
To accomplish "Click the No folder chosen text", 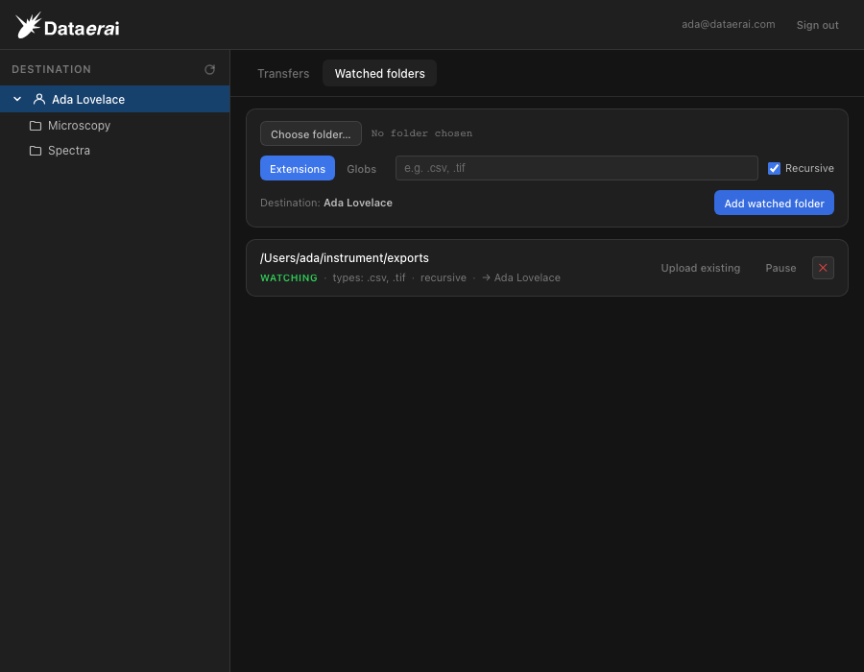I will (421, 133).
